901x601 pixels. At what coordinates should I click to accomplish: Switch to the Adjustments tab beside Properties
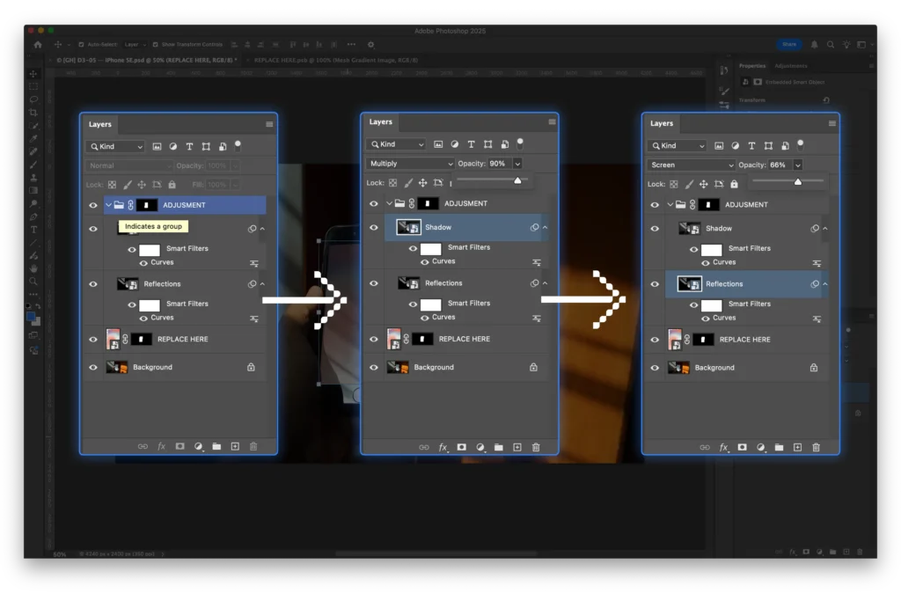(791, 66)
